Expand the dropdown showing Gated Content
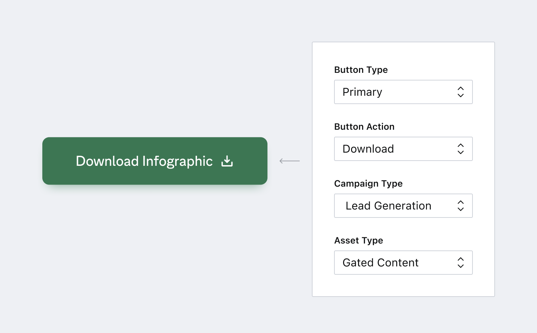Image resolution: width=537 pixels, height=333 pixels. pos(396,263)
